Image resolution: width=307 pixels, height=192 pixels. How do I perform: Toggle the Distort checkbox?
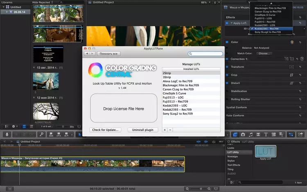[x=227, y=83]
